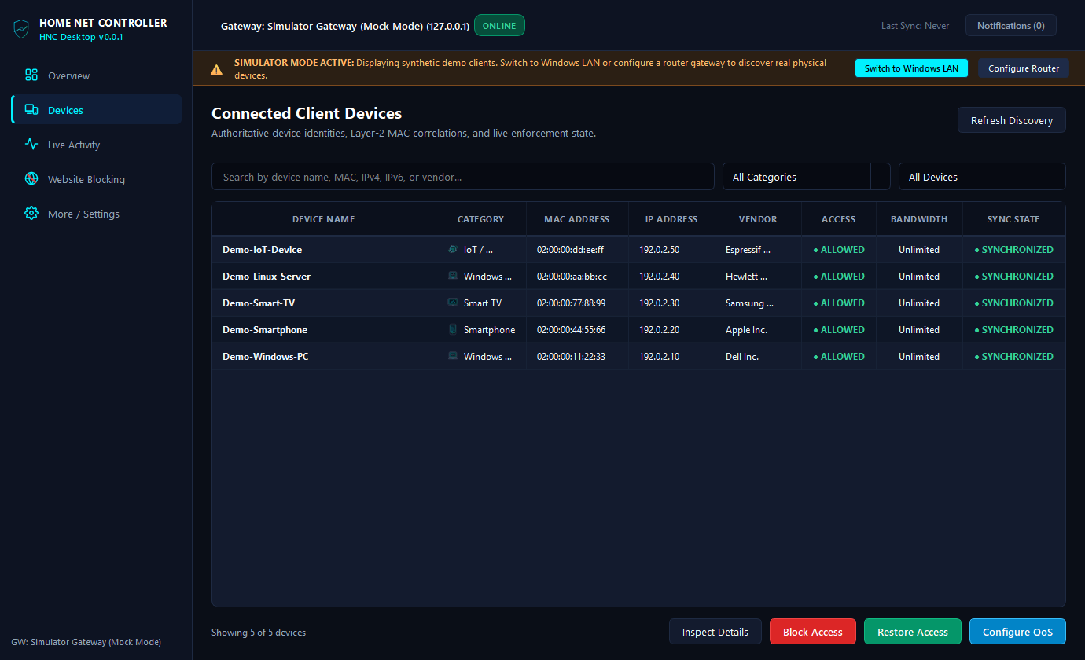Viewport: 1085px width, 660px height.
Task: Click the TV icon in Demo-Smart-TV row
Action: [453, 303]
